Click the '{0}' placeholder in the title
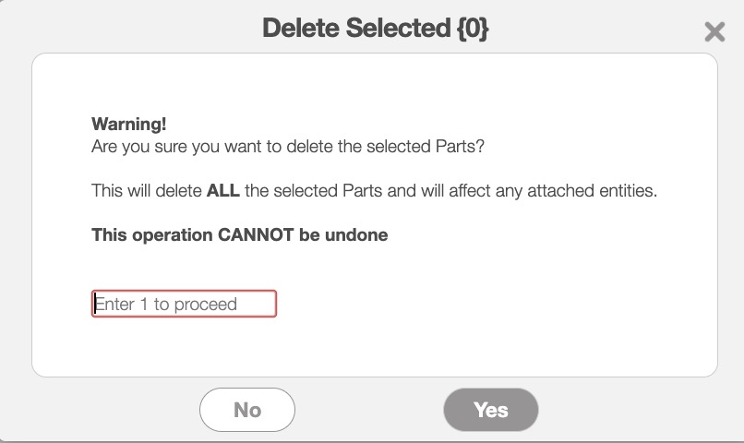744x443 pixels. pyautogui.click(x=471, y=29)
